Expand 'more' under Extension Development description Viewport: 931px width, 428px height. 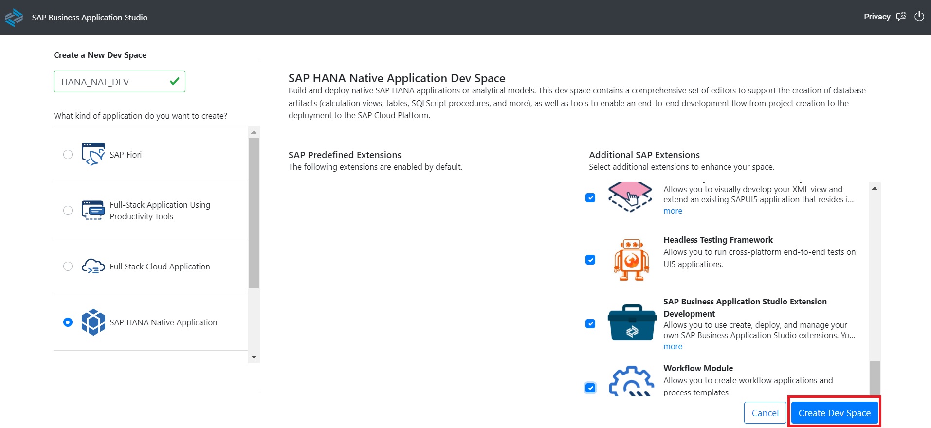(673, 346)
